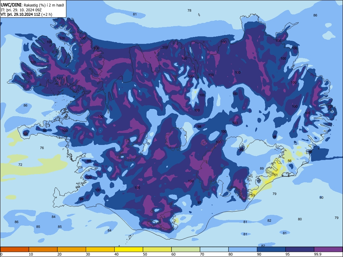Click the 90–95 dark blue legend swatch

point(271,249)
